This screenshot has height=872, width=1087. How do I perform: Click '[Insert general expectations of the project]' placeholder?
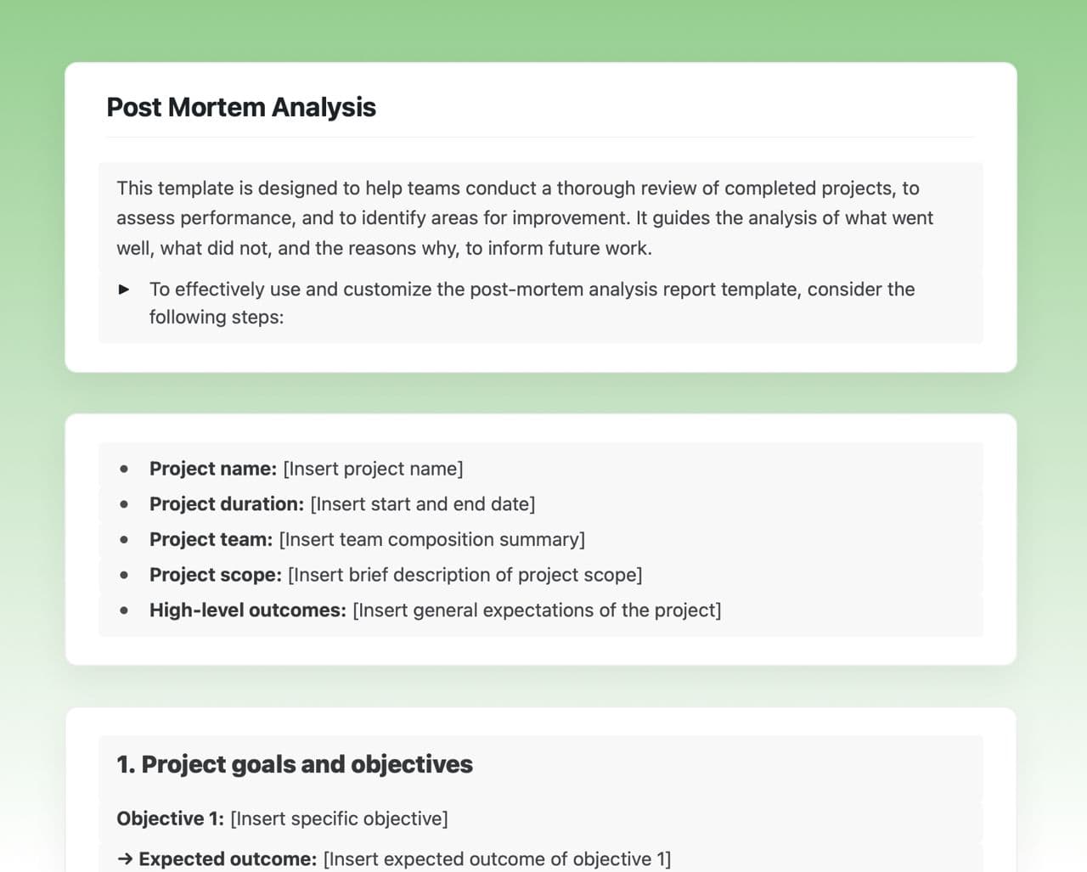coord(537,610)
